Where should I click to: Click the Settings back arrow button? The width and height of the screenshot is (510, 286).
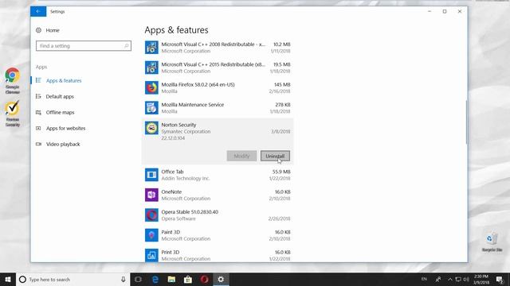click(38, 11)
